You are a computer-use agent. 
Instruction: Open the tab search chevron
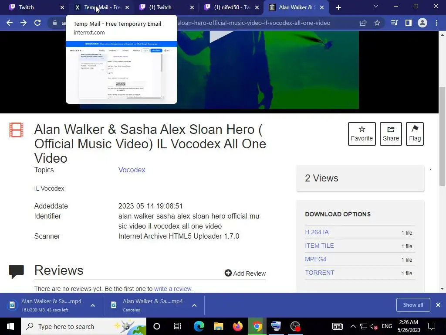pyautogui.click(x=376, y=6)
